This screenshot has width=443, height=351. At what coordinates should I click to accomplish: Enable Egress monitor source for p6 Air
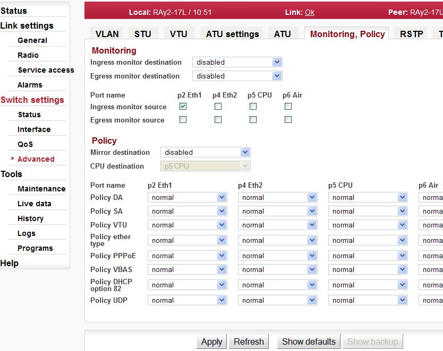[x=288, y=119]
